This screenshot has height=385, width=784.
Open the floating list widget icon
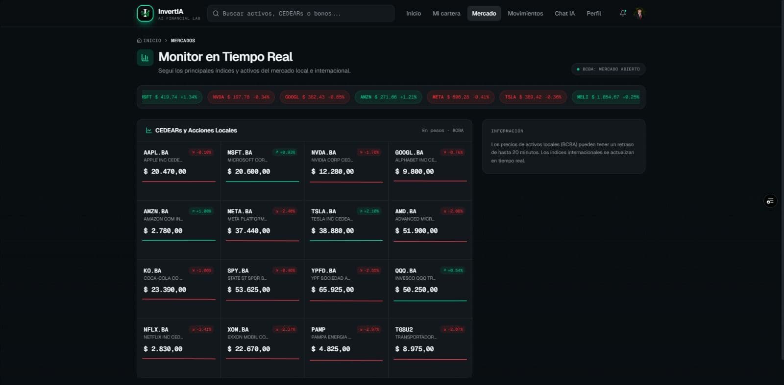tap(770, 201)
